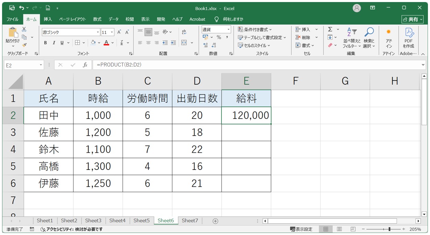
Task: Toggle bottom align
Action: click(157, 32)
